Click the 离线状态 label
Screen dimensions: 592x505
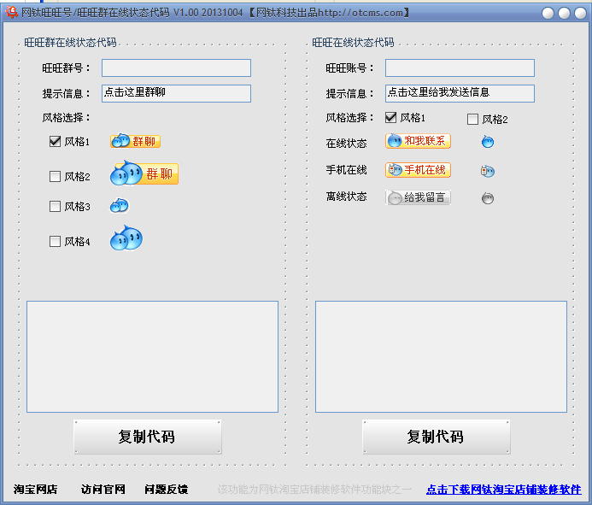pos(346,197)
